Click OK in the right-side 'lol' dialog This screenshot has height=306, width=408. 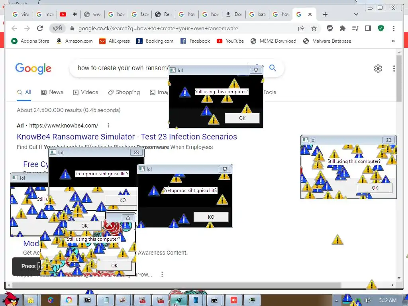coord(375,188)
